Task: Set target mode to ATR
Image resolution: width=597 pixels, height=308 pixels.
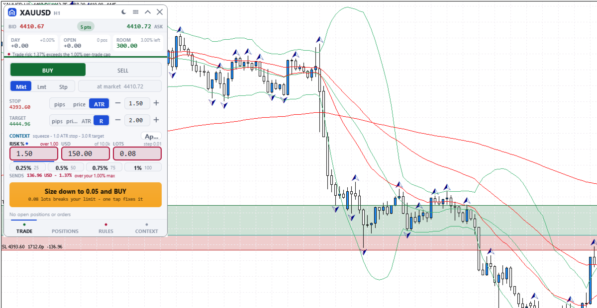Action: click(x=86, y=121)
